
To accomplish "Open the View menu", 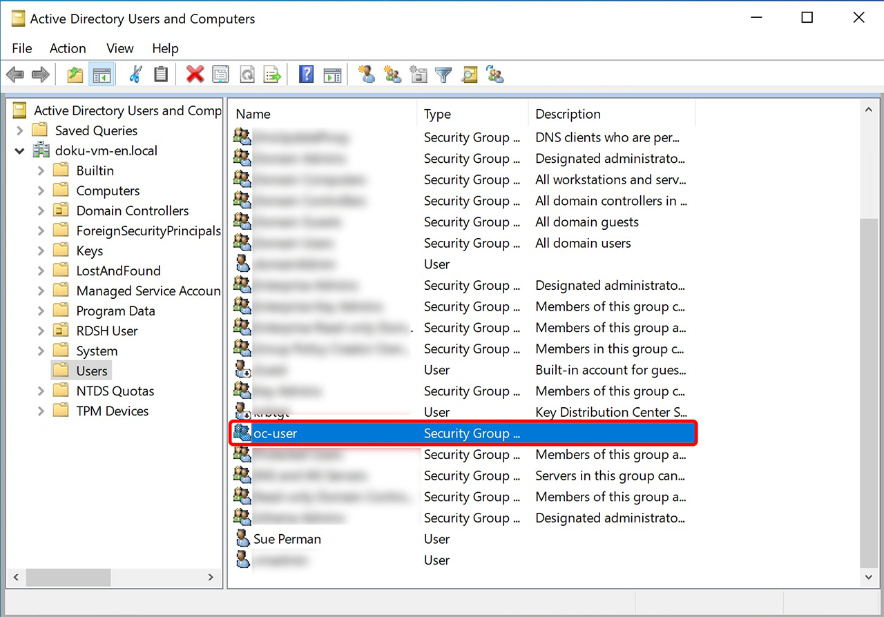I will [x=119, y=48].
